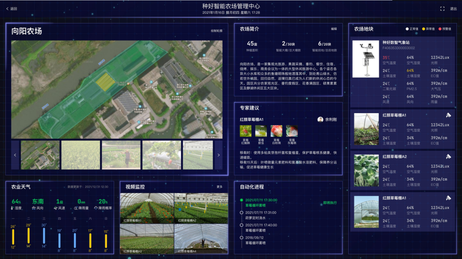Select the green crop field thumbnail
The height and width of the screenshot is (259, 462).
click(80, 155)
